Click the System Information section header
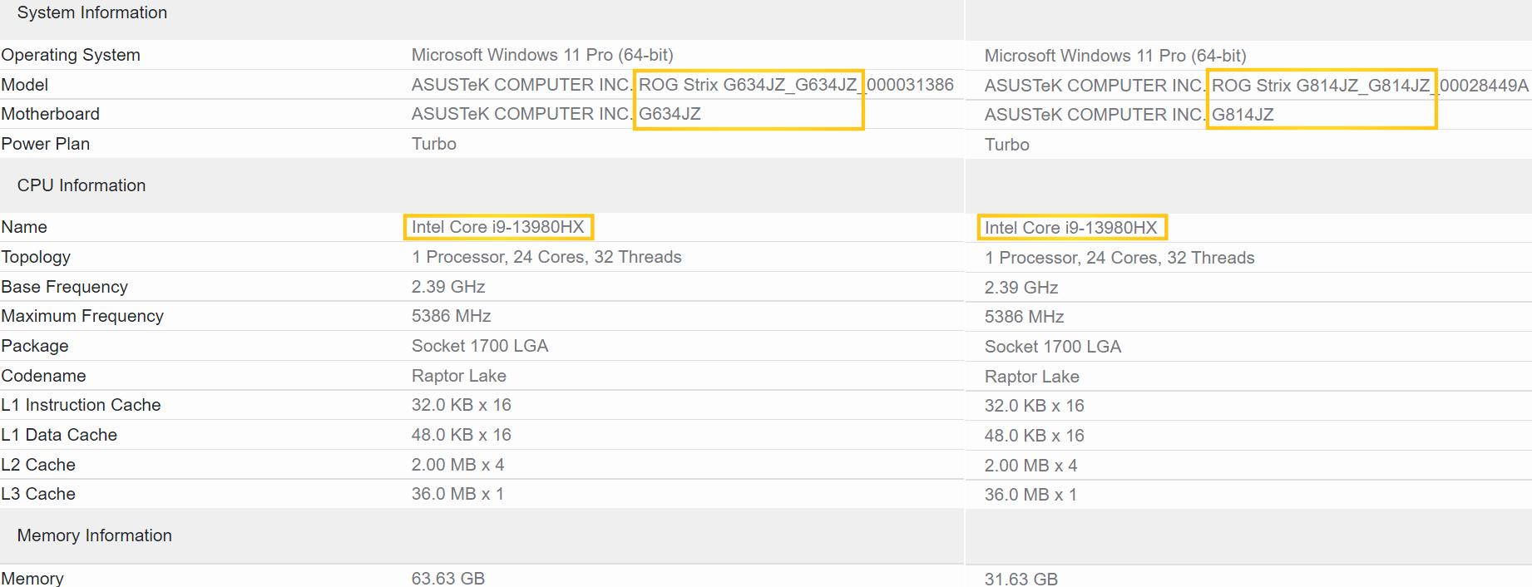 point(91,12)
